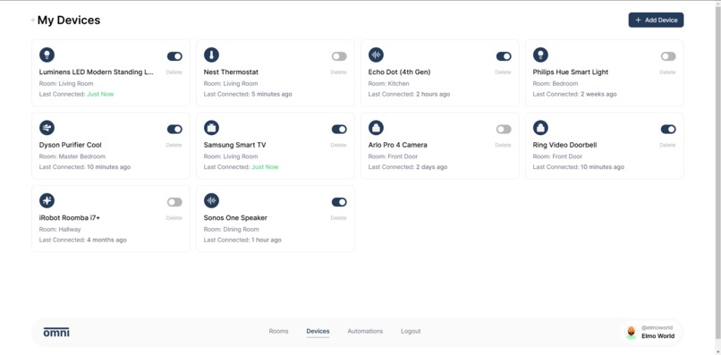The width and height of the screenshot is (721, 355).
Task: Click the 'Sonos One Speaker' title
Action: [235, 218]
